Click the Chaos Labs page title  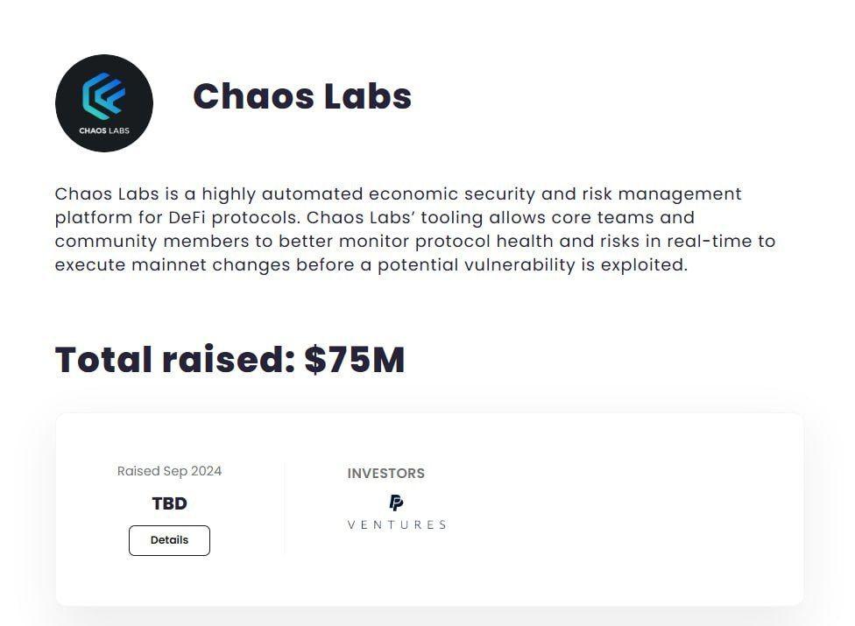pyautogui.click(x=302, y=96)
